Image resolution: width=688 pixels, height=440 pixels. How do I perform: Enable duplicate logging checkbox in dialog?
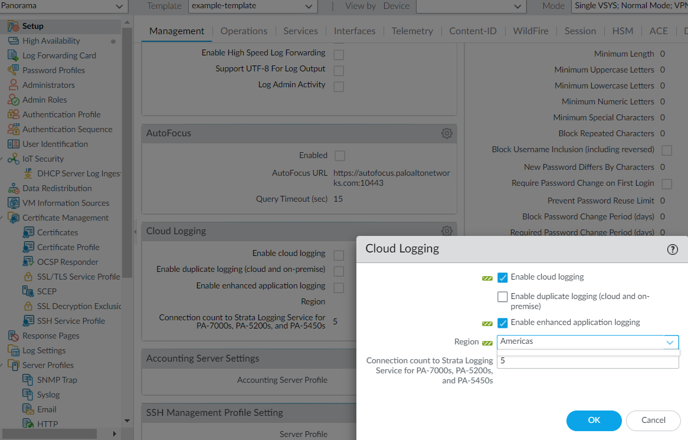tap(503, 297)
